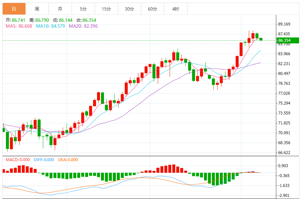
Task: Open the 30分 timeframe tab
Action: (x=129, y=9)
